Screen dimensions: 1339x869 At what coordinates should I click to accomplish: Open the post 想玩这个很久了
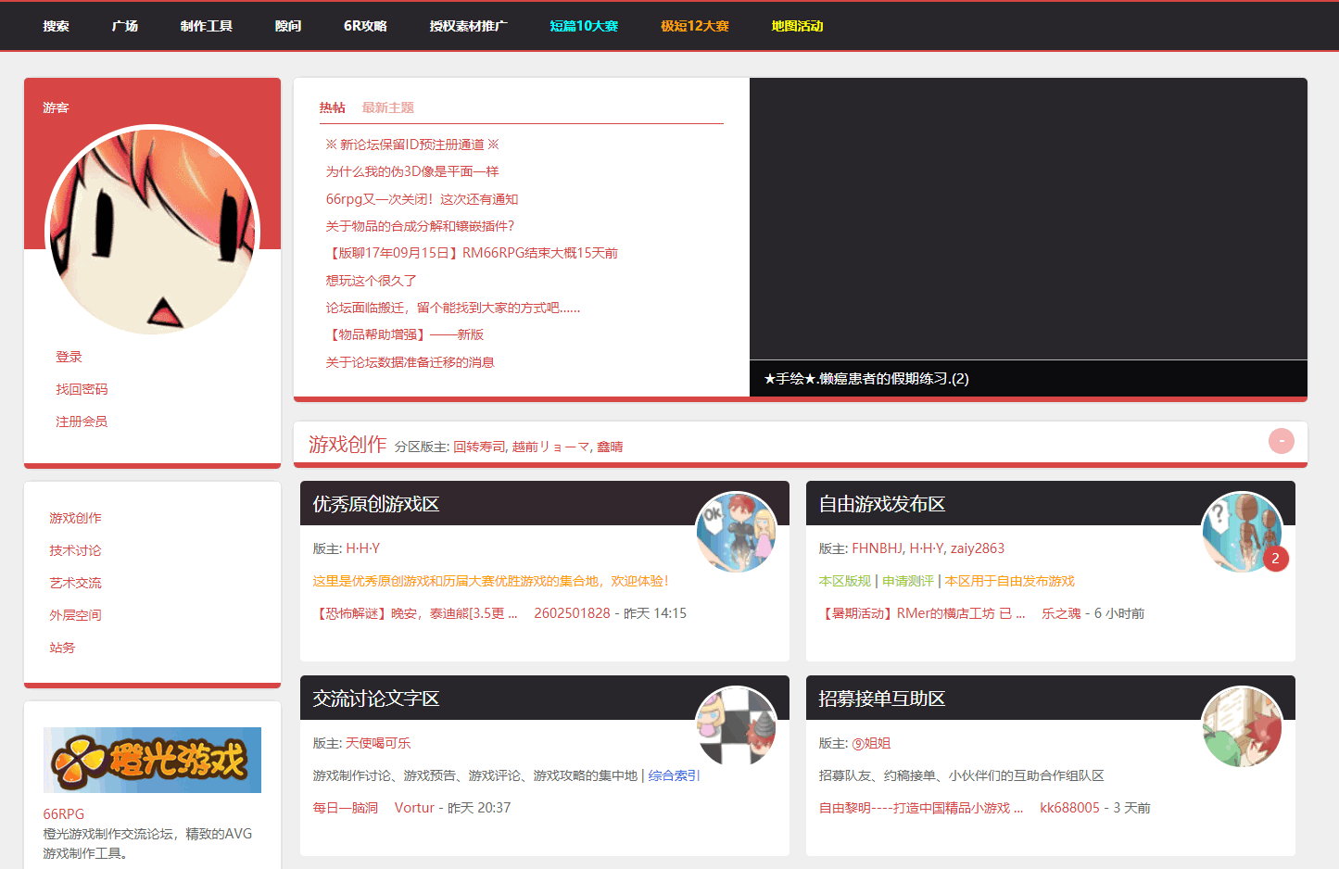coord(371,281)
